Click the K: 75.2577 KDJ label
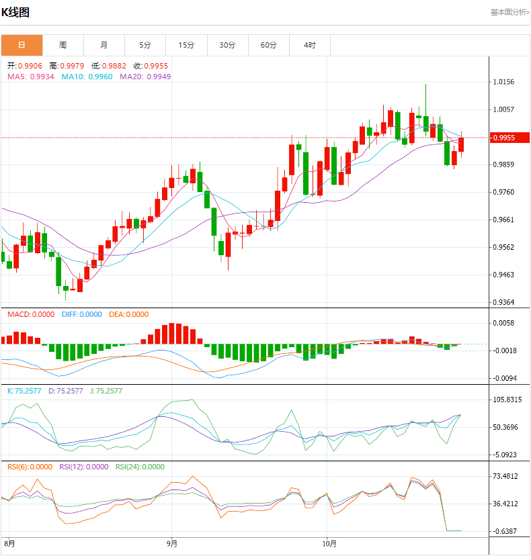This screenshot has height=560, width=531. point(23,390)
